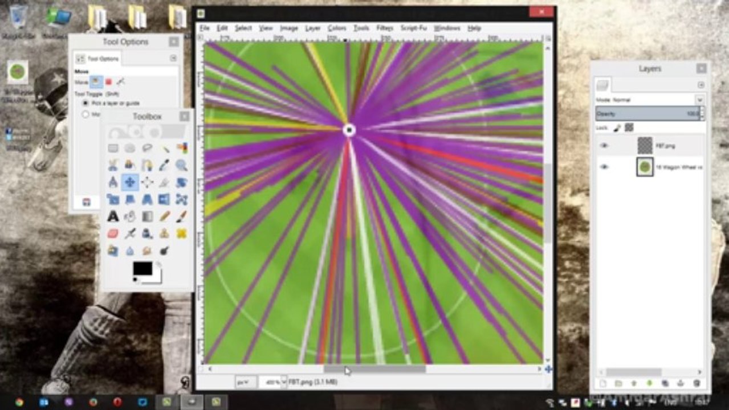This screenshot has width=729, height=410.
Task: Open Layers panel tab configuration menu
Action: [x=701, y=85]
